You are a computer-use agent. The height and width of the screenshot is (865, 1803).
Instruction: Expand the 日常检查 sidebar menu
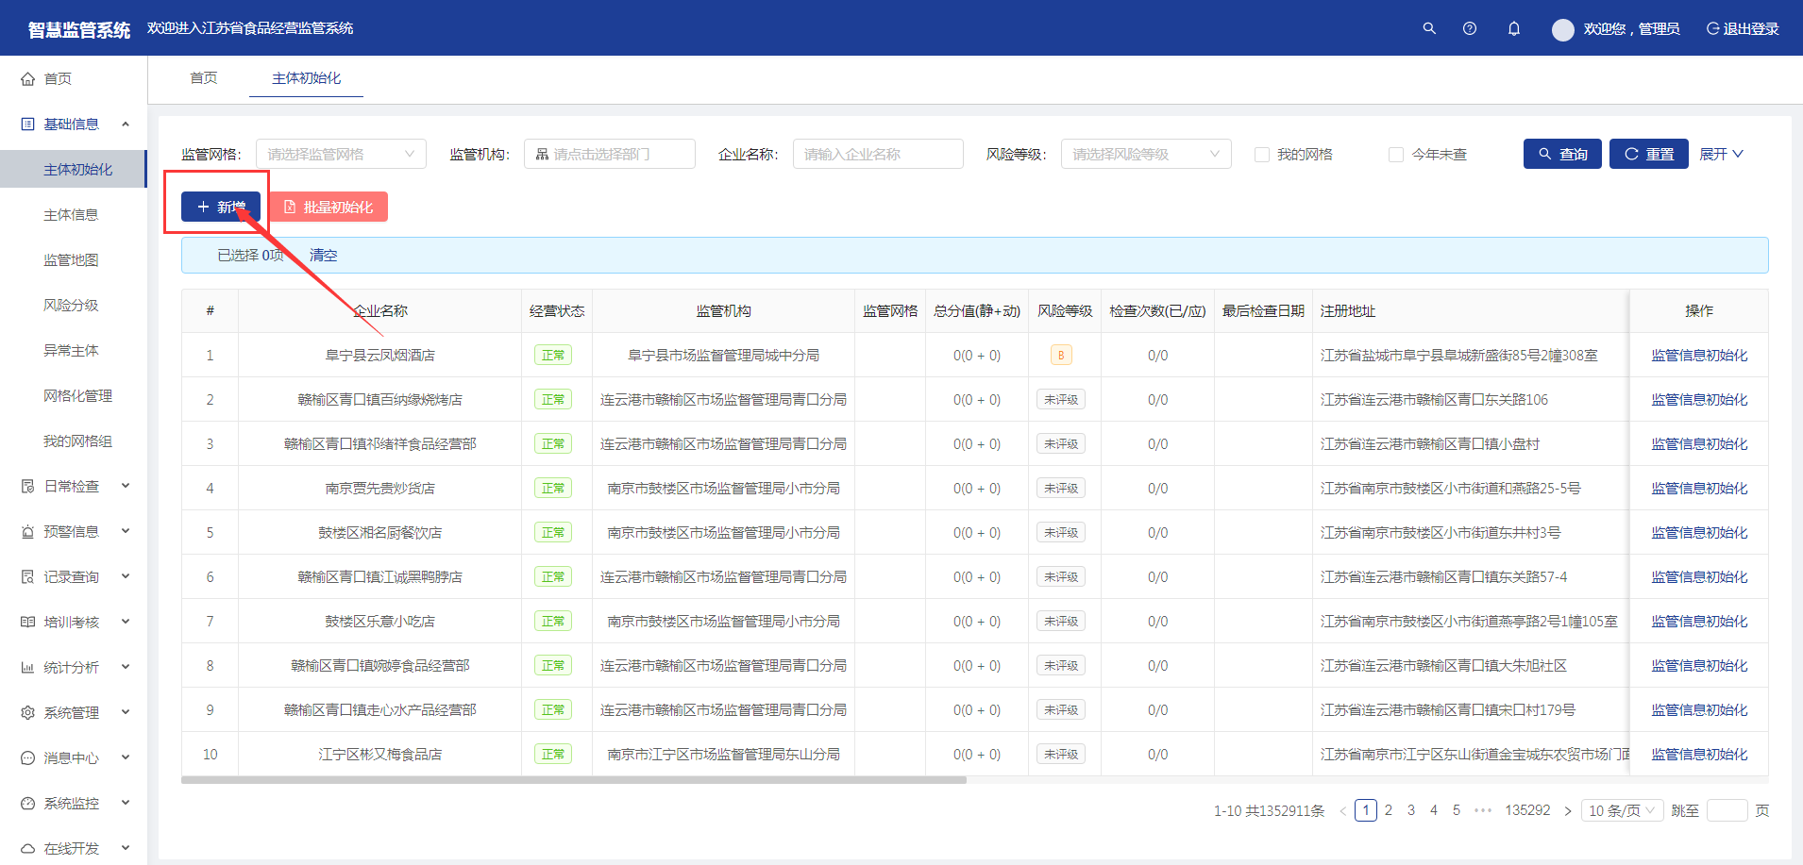click(72, 487)
